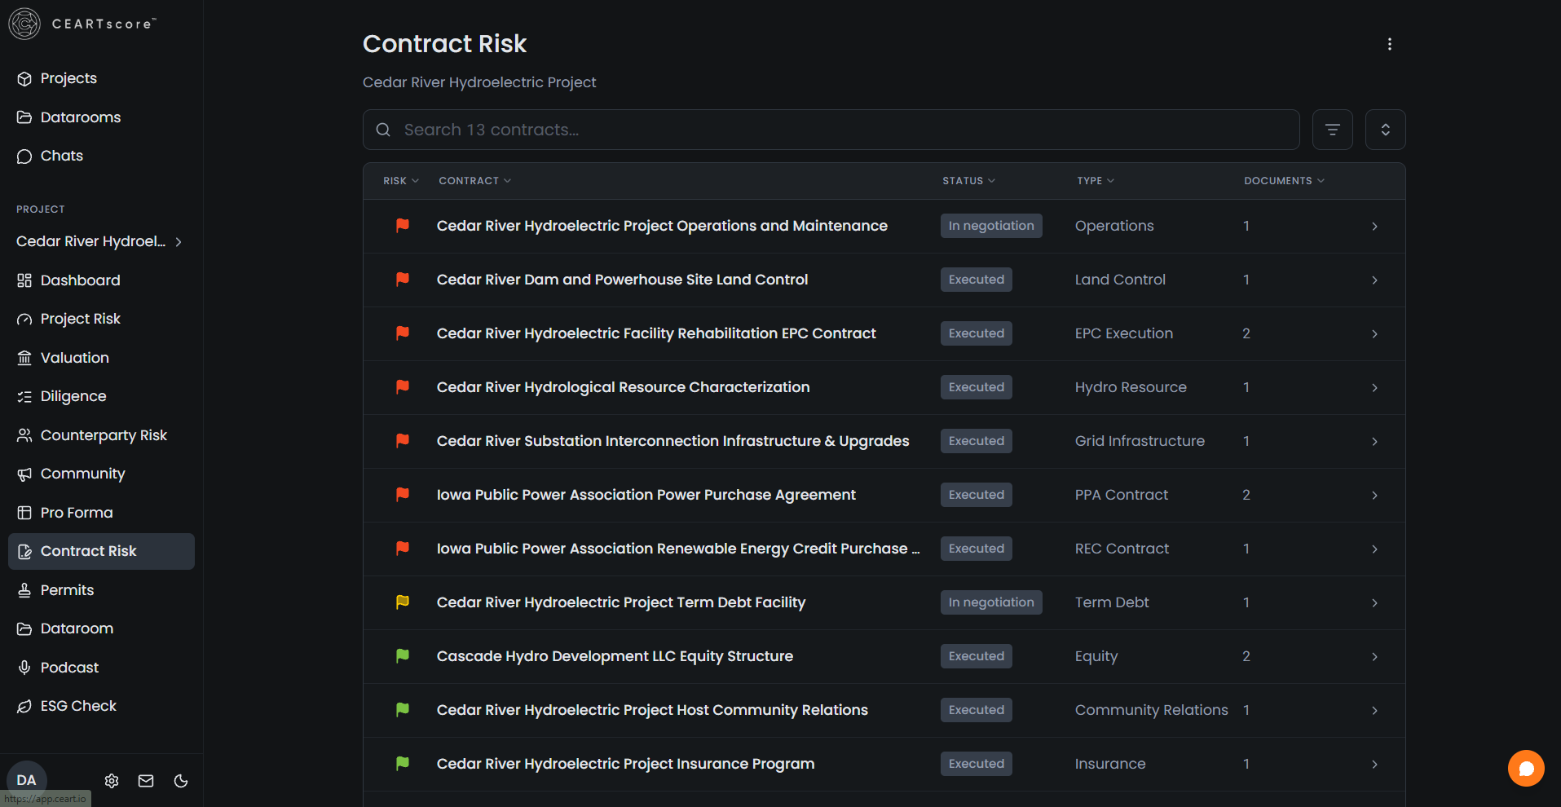Click red risk flag for Land Control contract
The height and width of the screenshot is (807, 1561).
click(403, 280)
